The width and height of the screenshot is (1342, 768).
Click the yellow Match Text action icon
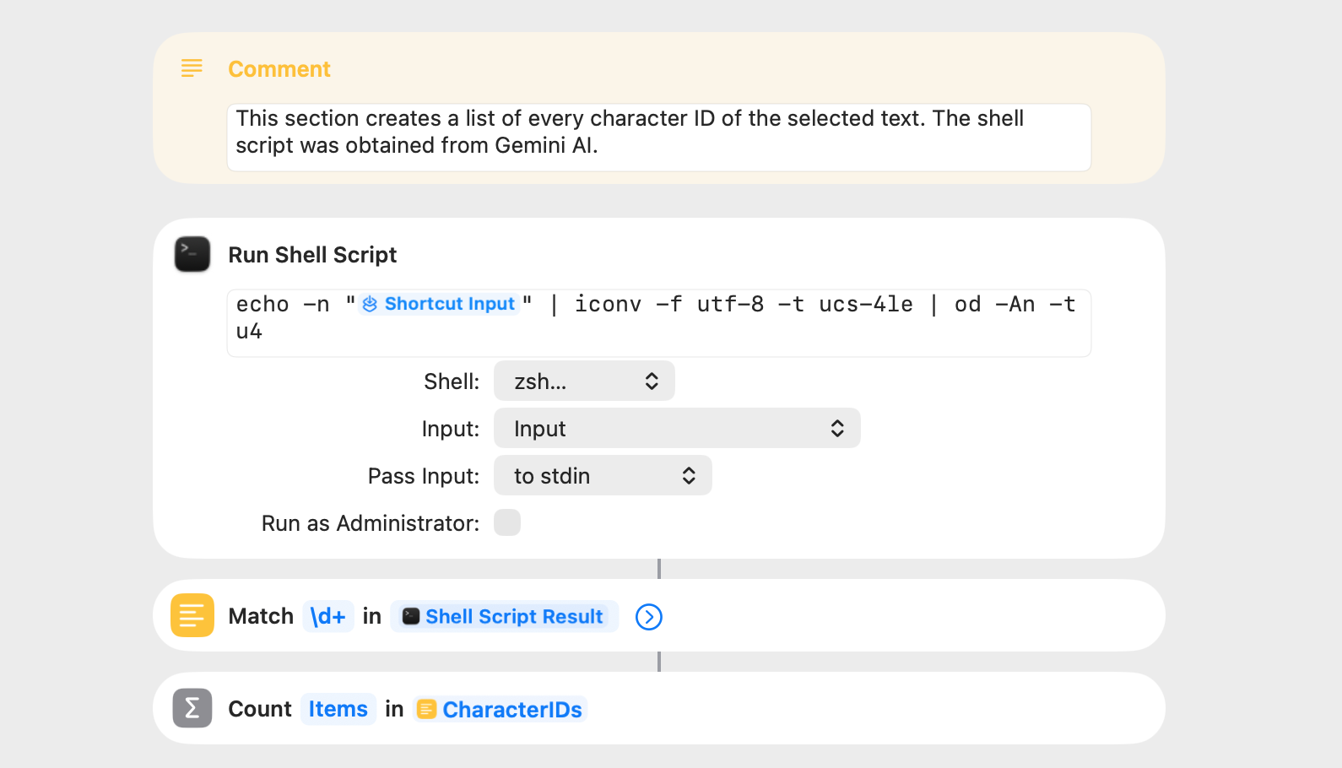click(192, 615)
